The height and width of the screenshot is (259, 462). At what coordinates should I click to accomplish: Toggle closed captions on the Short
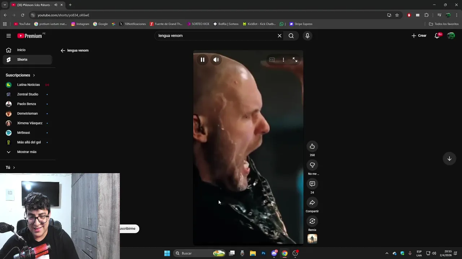(x=272, y=60)
